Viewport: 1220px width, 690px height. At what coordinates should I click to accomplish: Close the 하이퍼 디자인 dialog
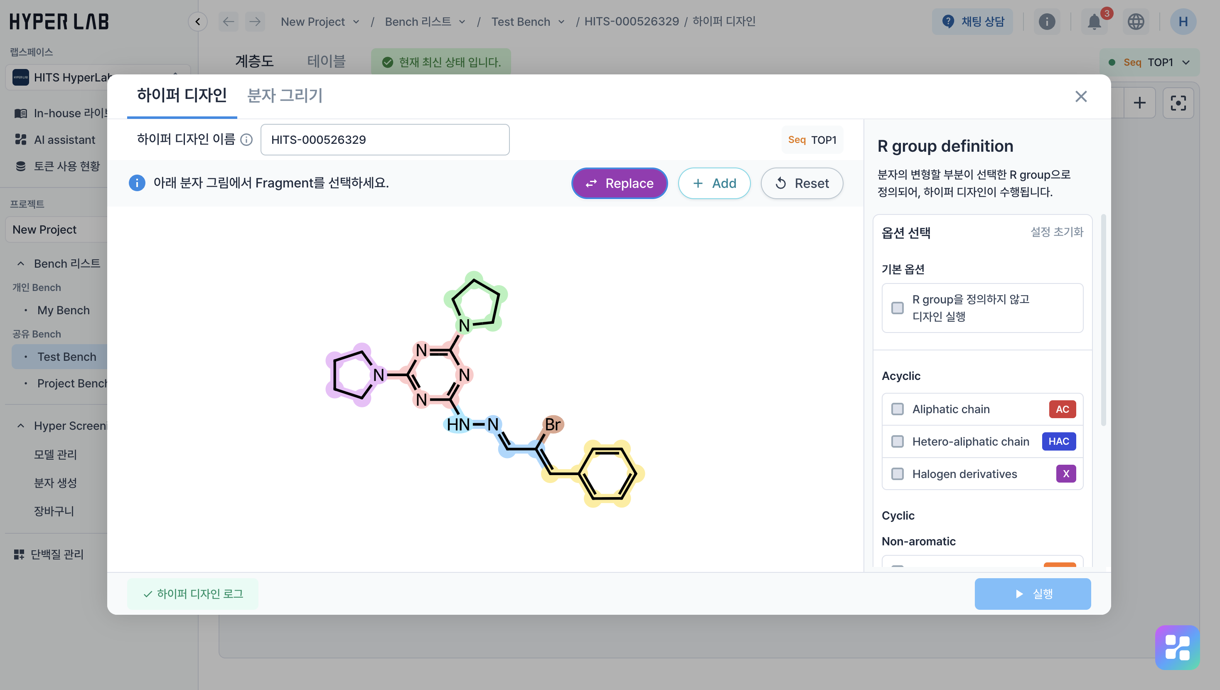point(1080,97)
